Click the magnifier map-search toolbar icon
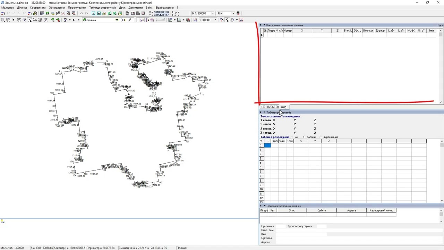Viewport: 444px width, 250px height. click(x=47, y=13)
